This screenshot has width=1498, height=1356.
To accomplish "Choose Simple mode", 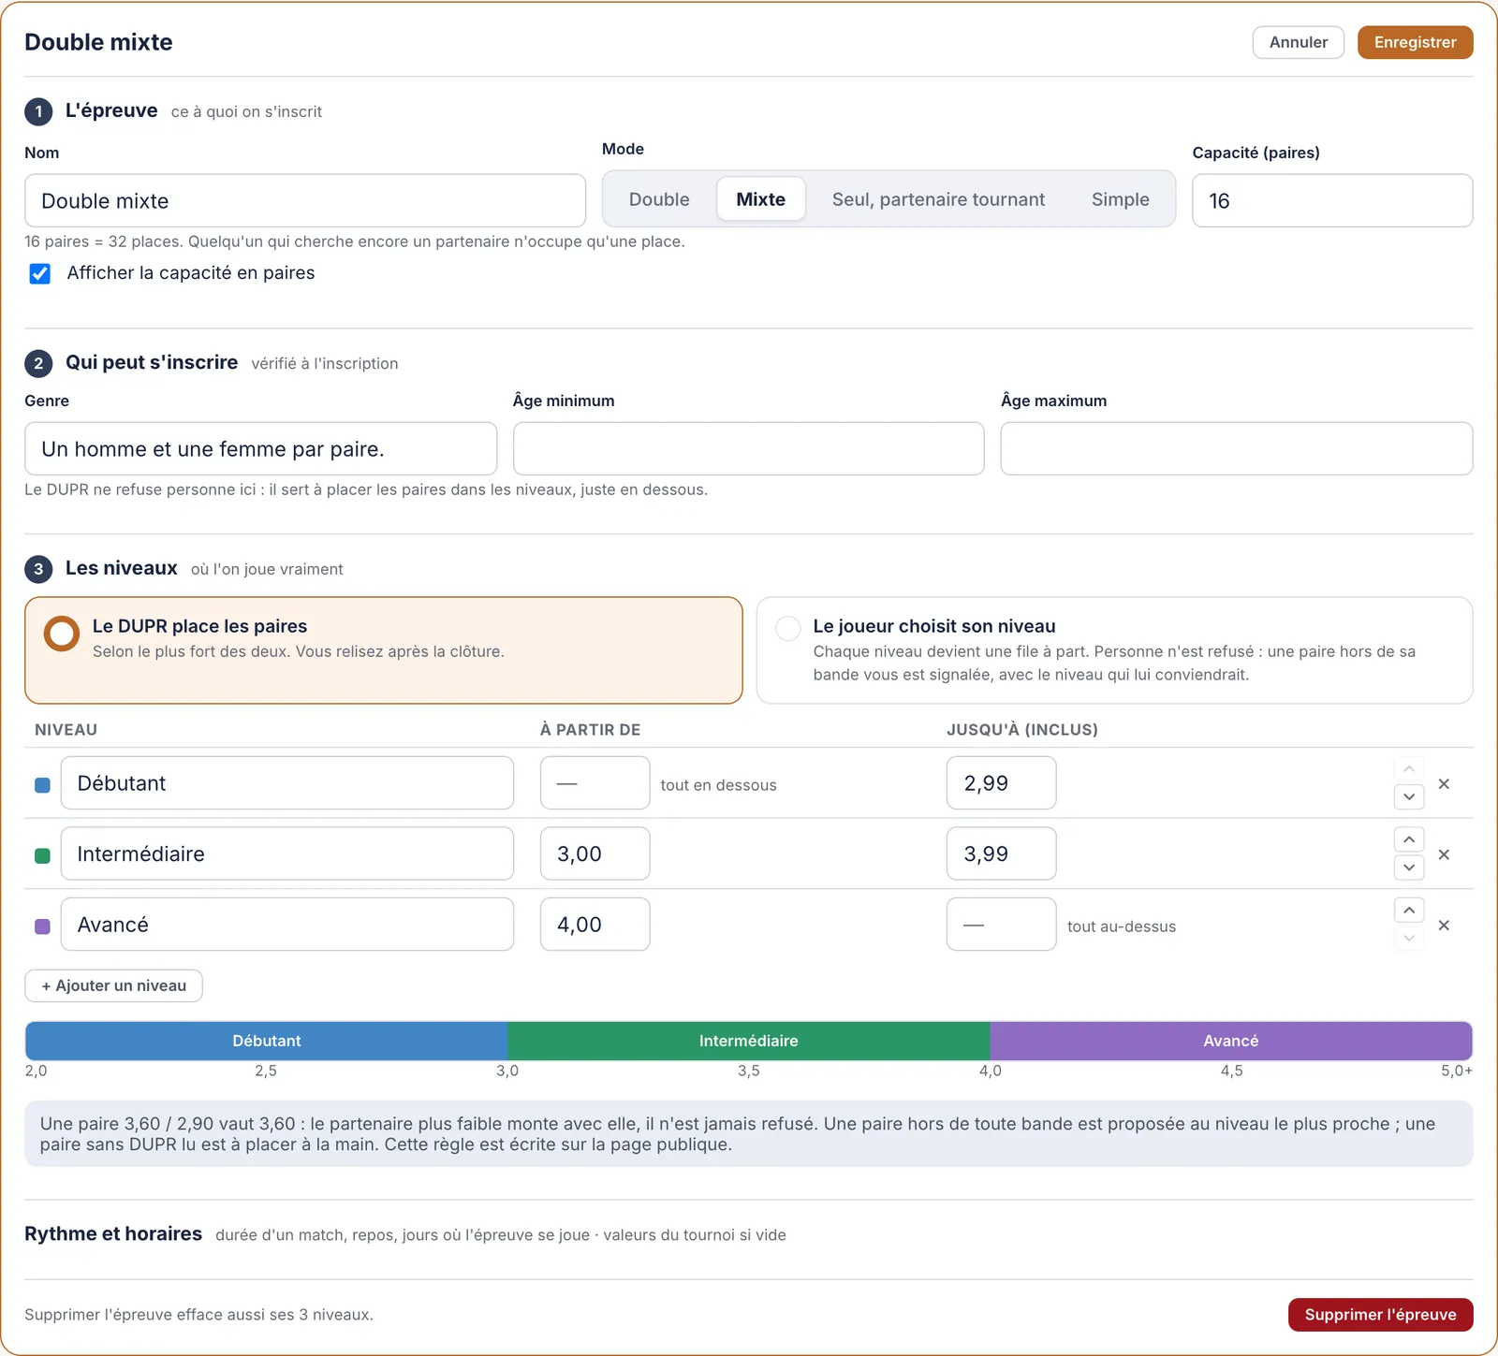I will pos(1120,199).
